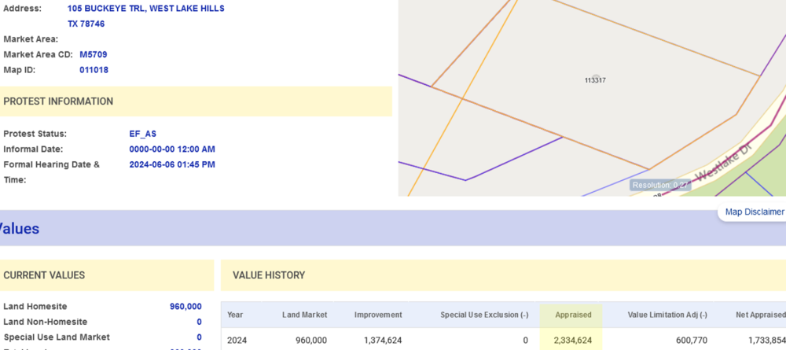Select the Market Area CD value M5709

point(94,54)
